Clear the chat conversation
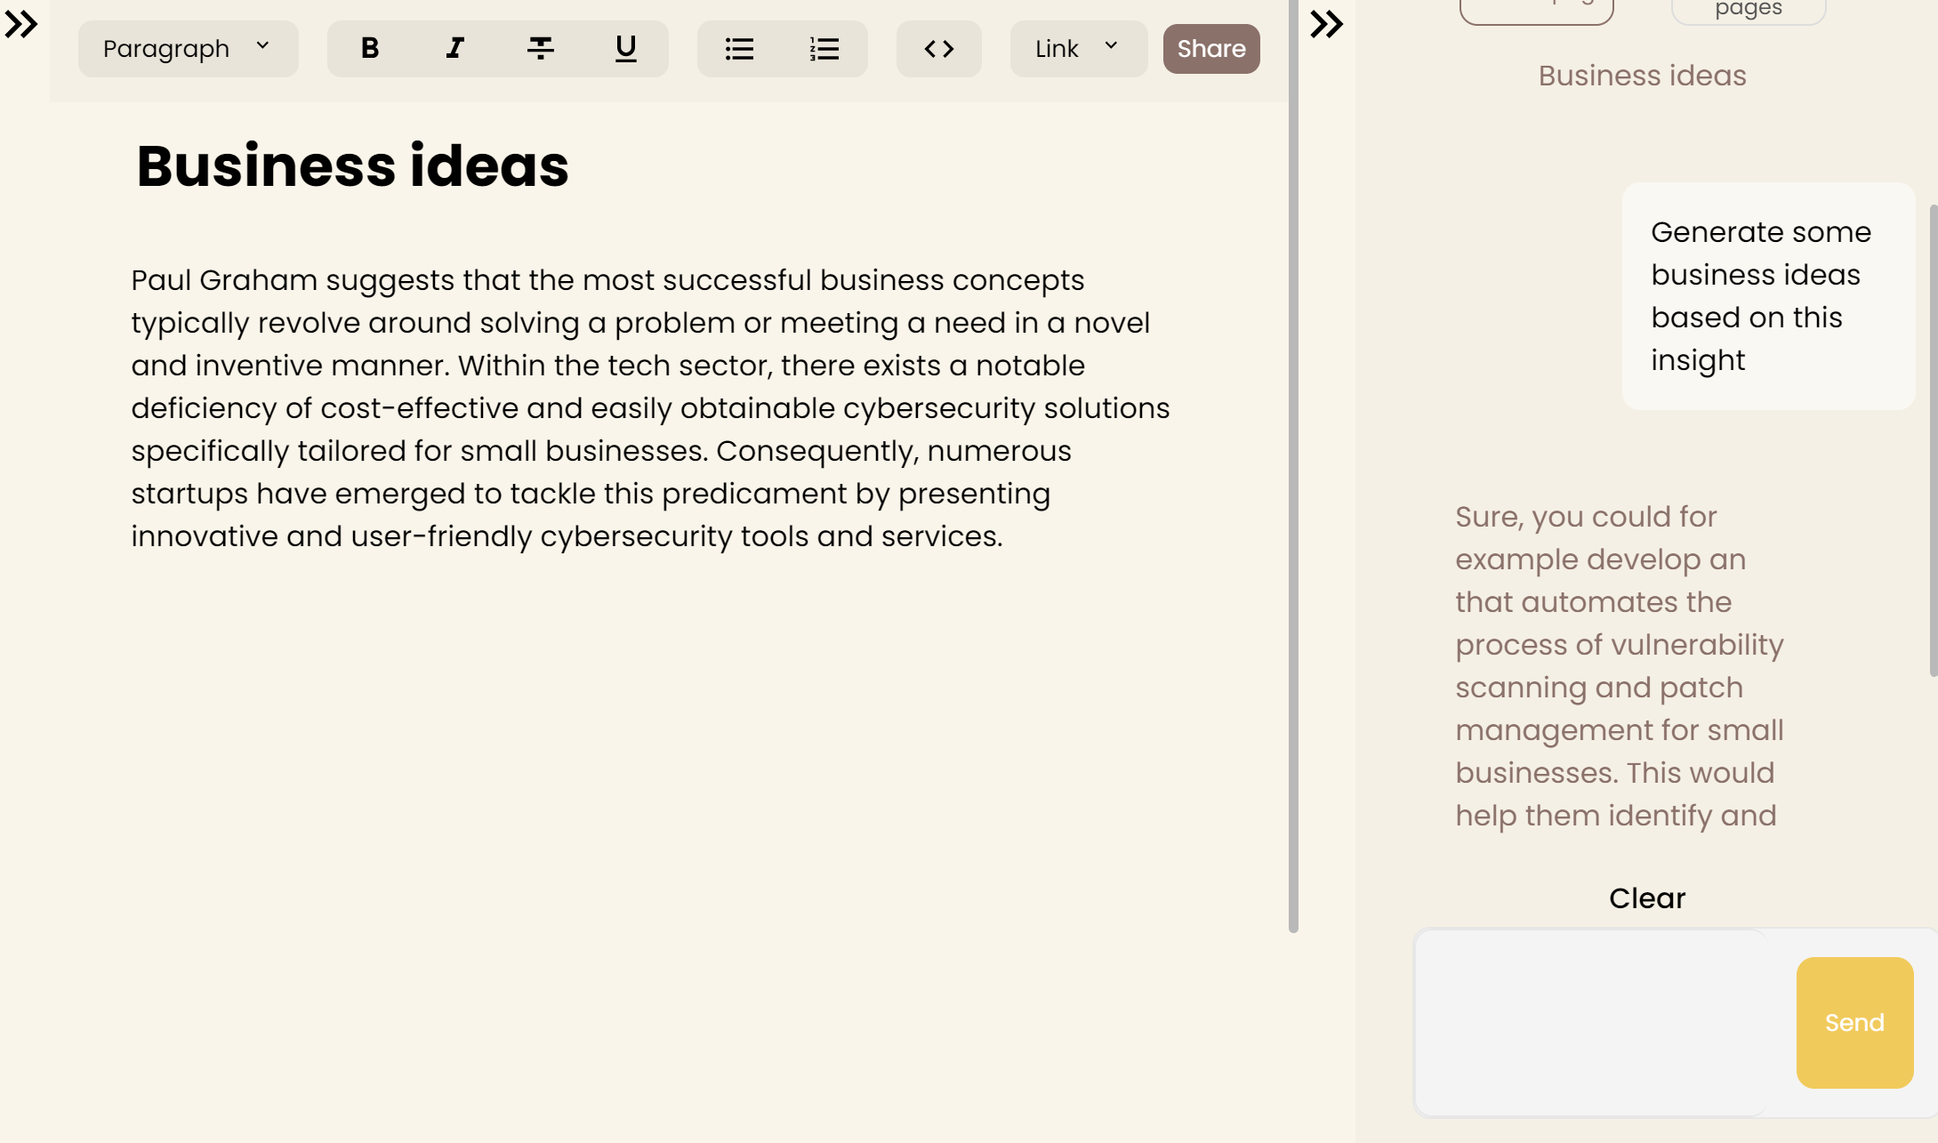The image size is (1938, 1143). pos(1646,897)
